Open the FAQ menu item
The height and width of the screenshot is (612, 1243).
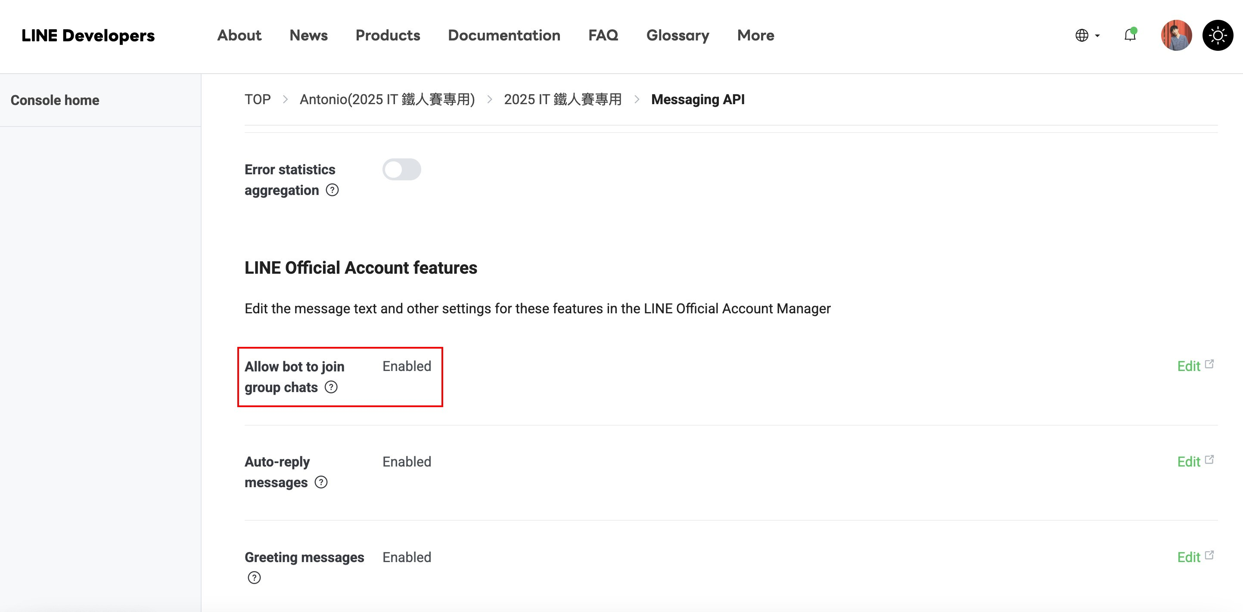(x=603, y=35)
